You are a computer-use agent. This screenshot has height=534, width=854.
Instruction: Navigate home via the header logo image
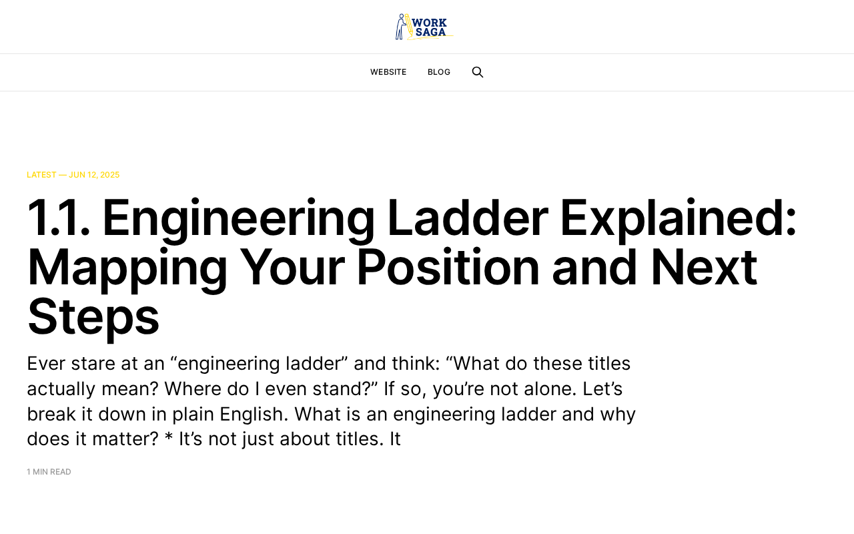pos(424,27)
